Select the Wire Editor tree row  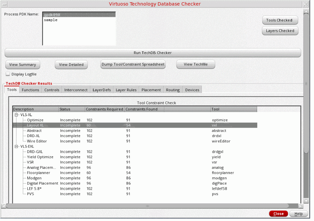[37, 141]
